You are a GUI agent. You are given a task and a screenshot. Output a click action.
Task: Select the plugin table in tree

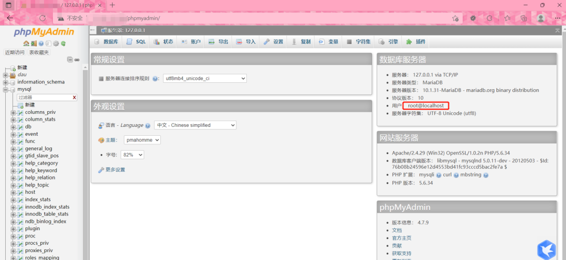pos(32,229)
